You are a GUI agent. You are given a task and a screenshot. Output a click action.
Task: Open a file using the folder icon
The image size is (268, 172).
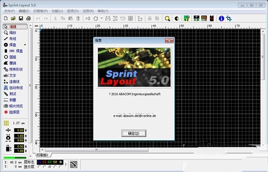[x=13, y=18]
